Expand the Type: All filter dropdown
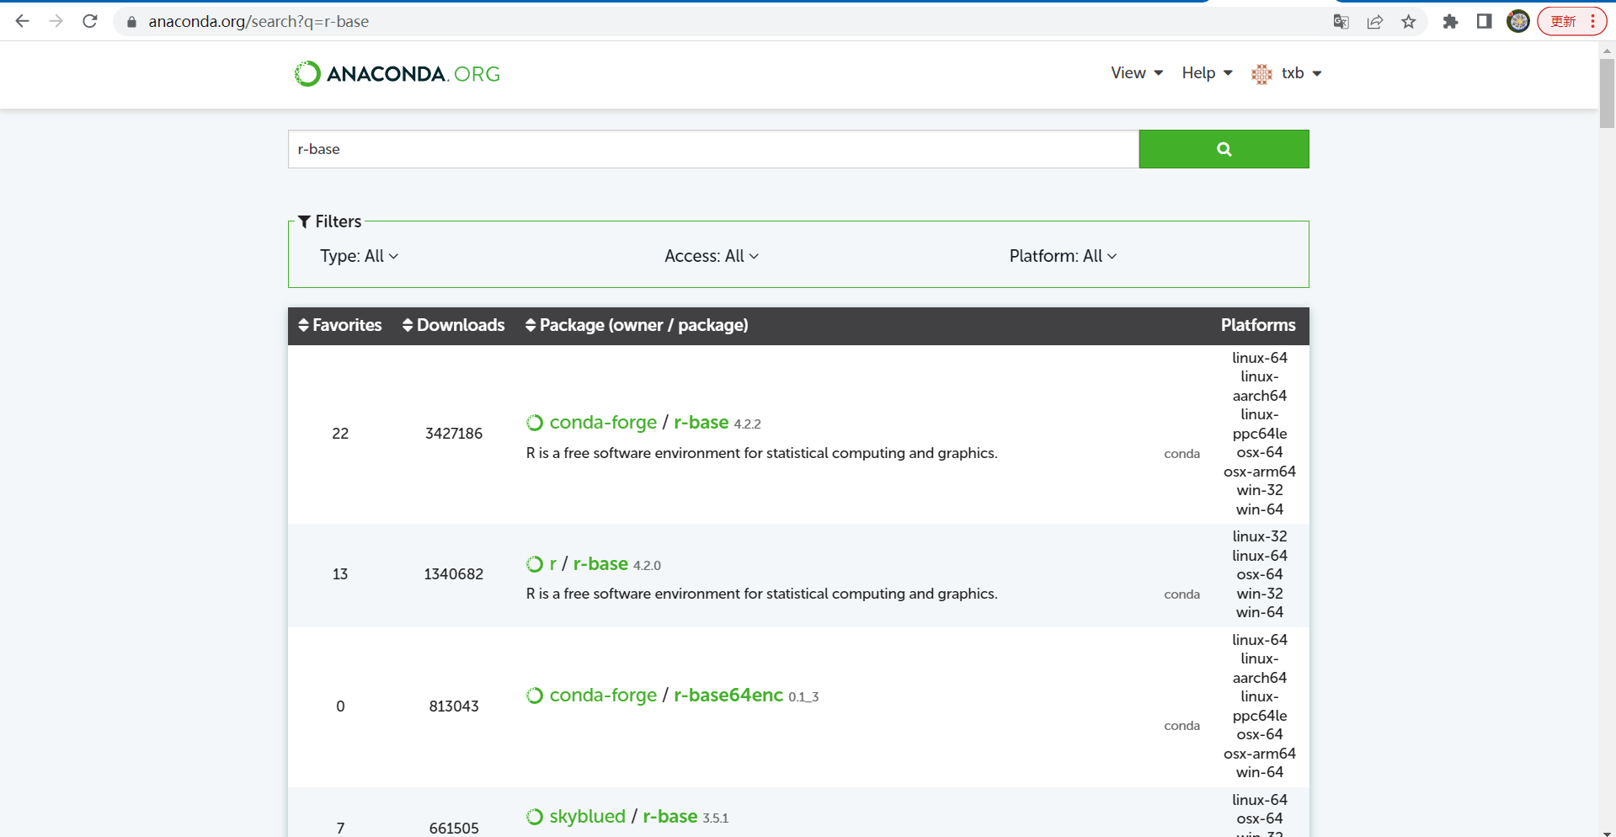Screen dimensions: 1616x837 click(359, 256)
